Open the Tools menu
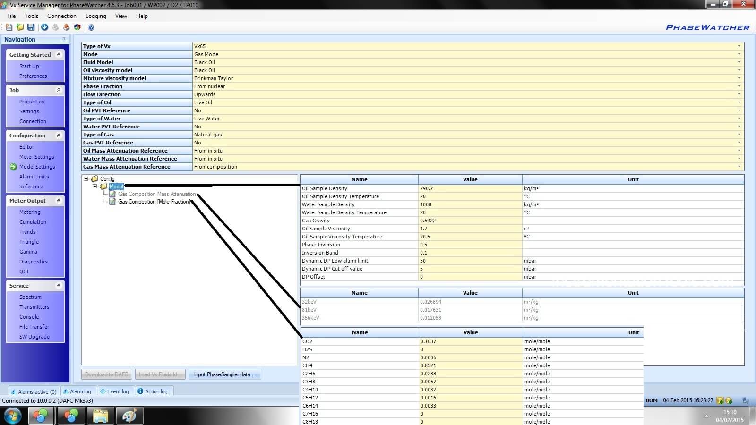This screenshot has width=756, height=425. coord(32,16)
